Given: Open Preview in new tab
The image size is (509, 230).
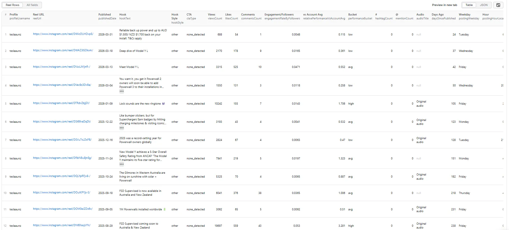Looking at the screenshot, I should pos(444,5).
